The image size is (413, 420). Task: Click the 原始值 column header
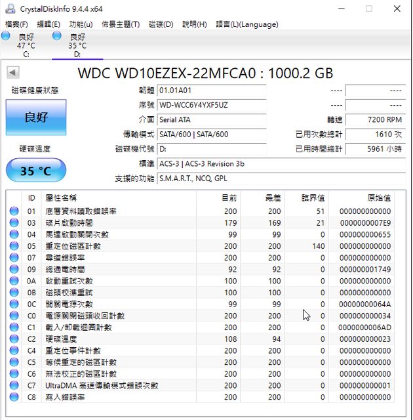378,198
